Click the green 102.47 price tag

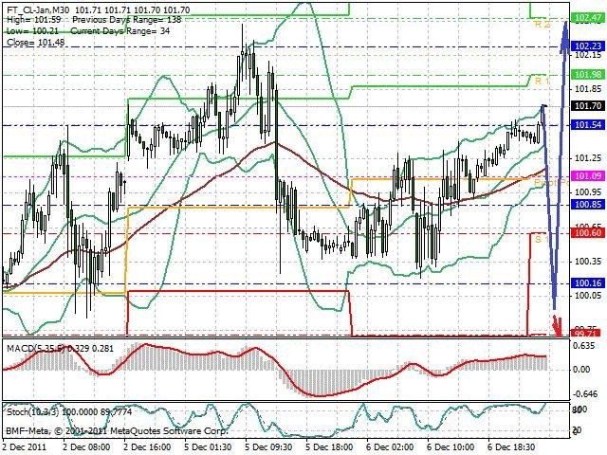(x=588, y=17)
